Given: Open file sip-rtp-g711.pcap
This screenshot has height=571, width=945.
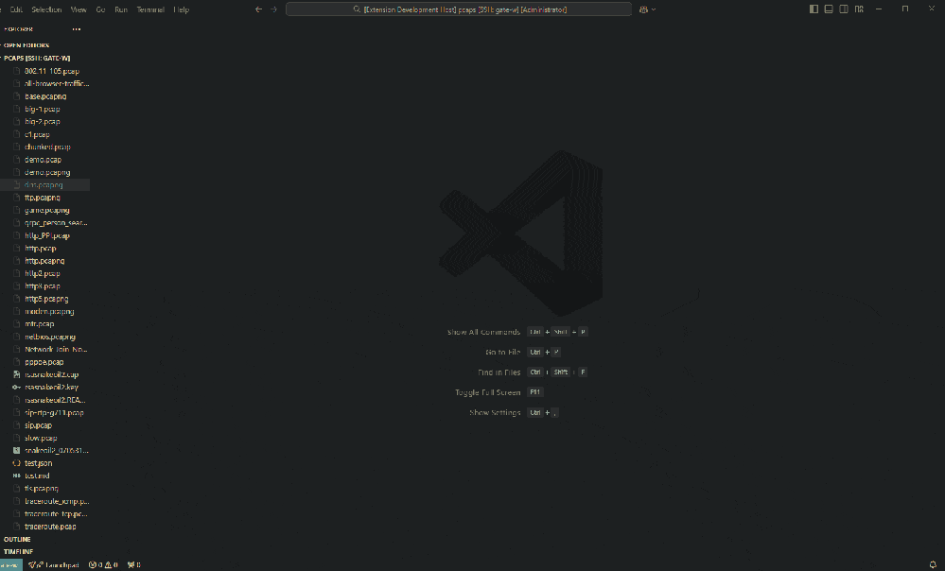Looking at the screenshot, I should pyautogui.click(x=54, y=412).
